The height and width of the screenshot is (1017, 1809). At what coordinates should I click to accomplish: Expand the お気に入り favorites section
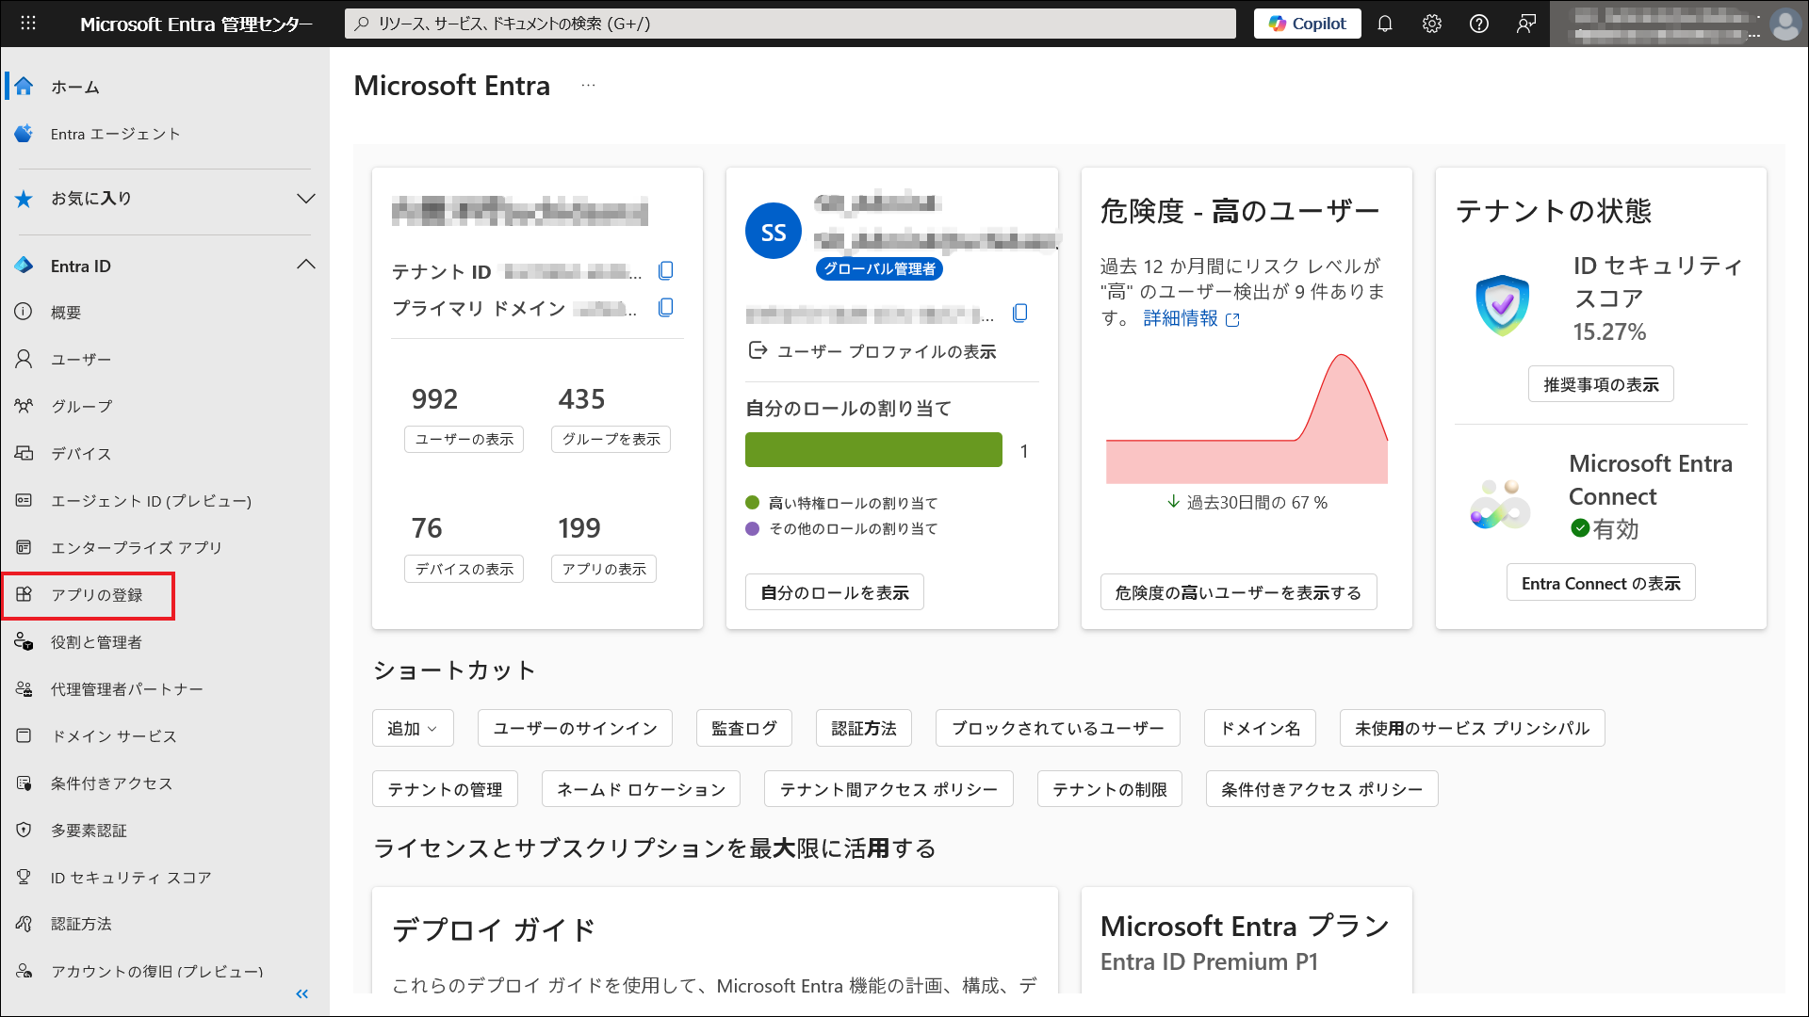tap(305, 199)
